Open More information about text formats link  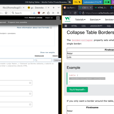(x=33, y=28)
